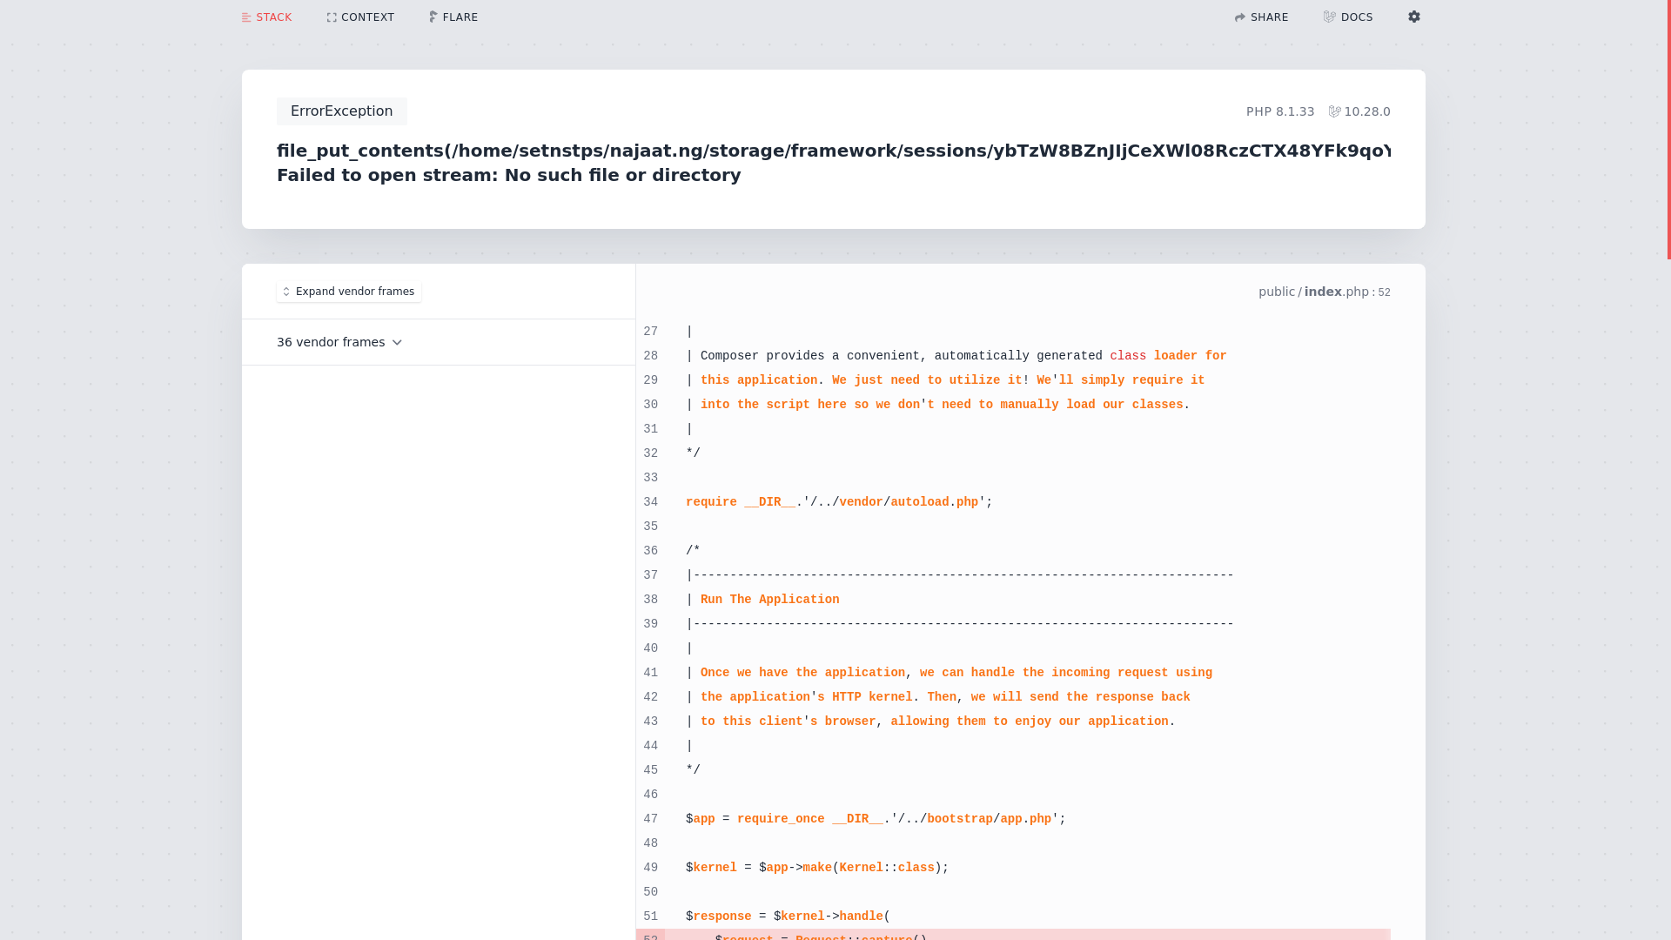The width and height of the screenshot is (1671, 940).
Task: Click the ErrorException label
Action: 341,111
